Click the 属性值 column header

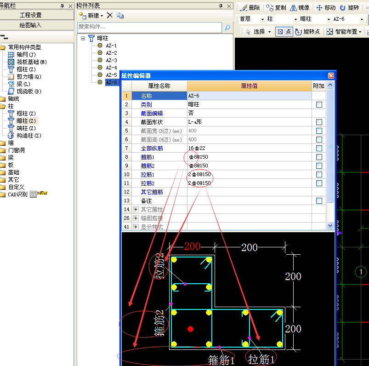point(249,86)
